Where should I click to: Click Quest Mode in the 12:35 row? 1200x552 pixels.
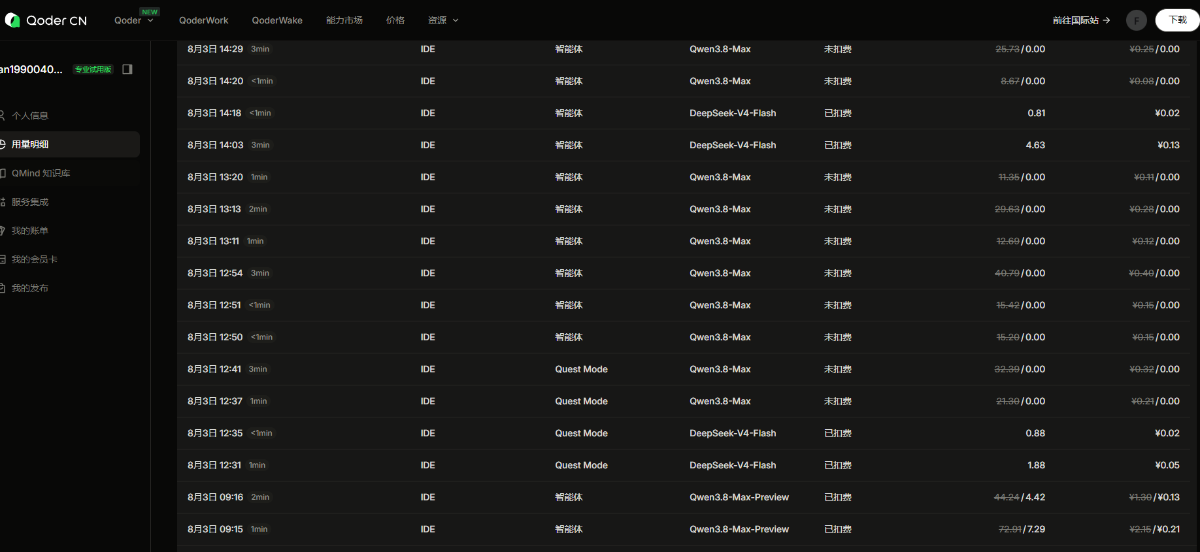point(582,433)
